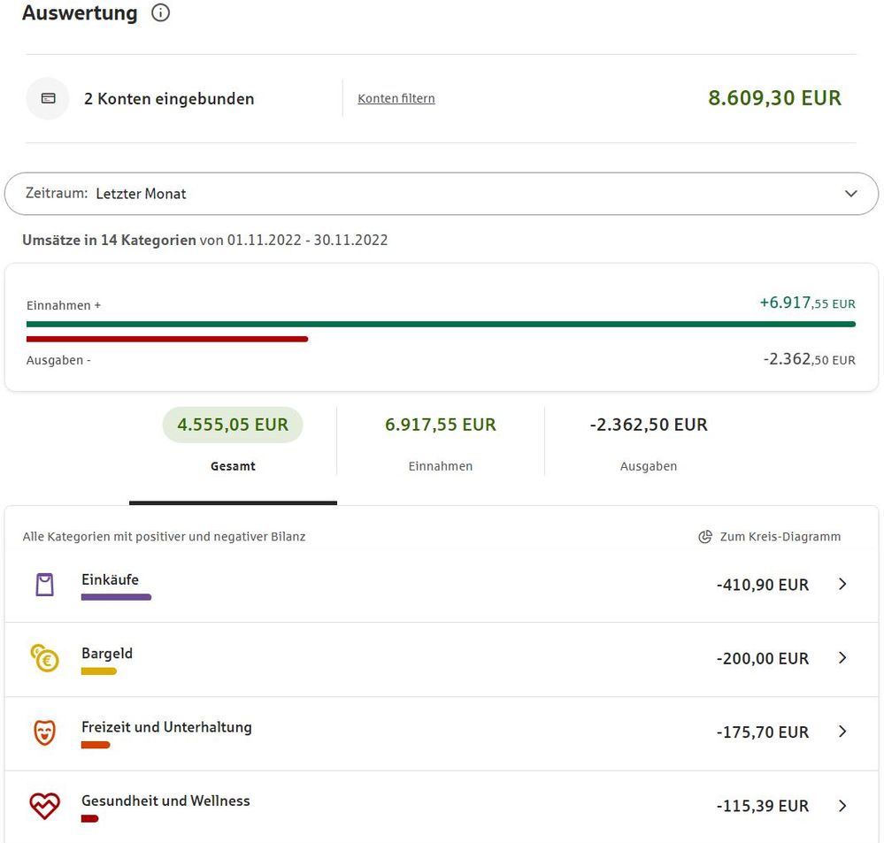Screen dimensions: 884x843
Task: Open Freizeit und Unterhaltung details chevron
Action: click(x=842, y=732)
